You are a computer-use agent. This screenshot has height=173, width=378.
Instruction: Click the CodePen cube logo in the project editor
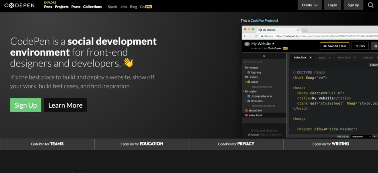click(x=247, y=44)
